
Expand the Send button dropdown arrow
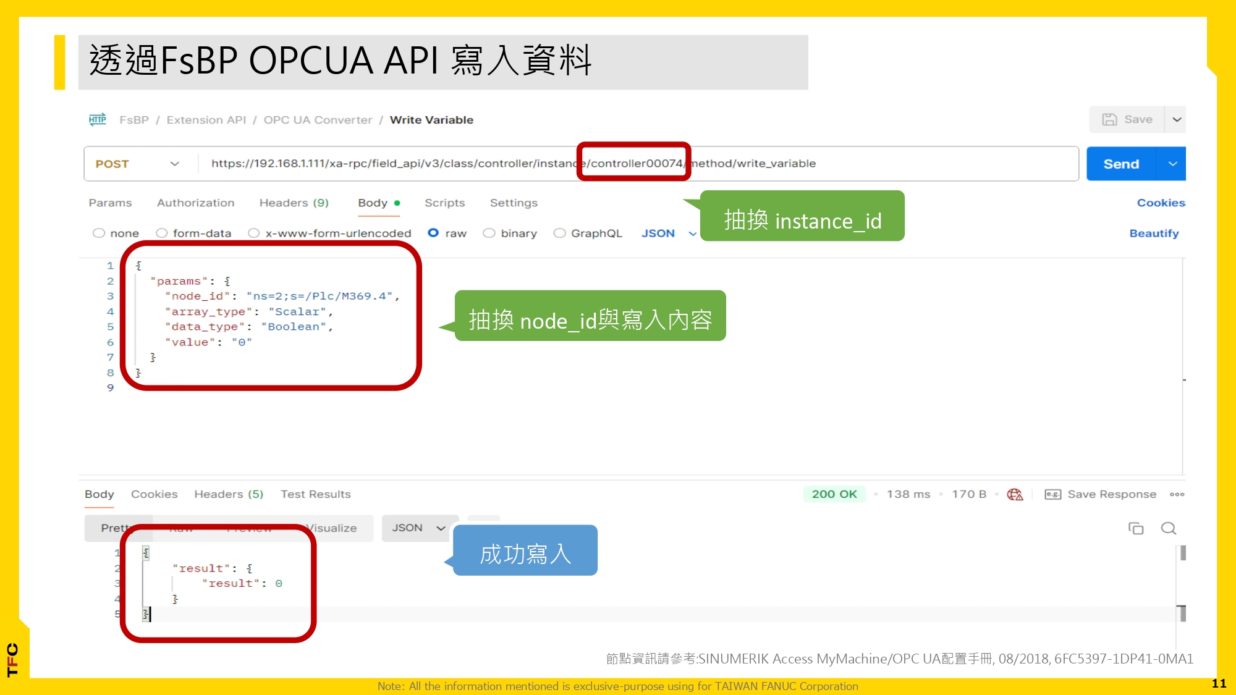tap(1172, 164)
